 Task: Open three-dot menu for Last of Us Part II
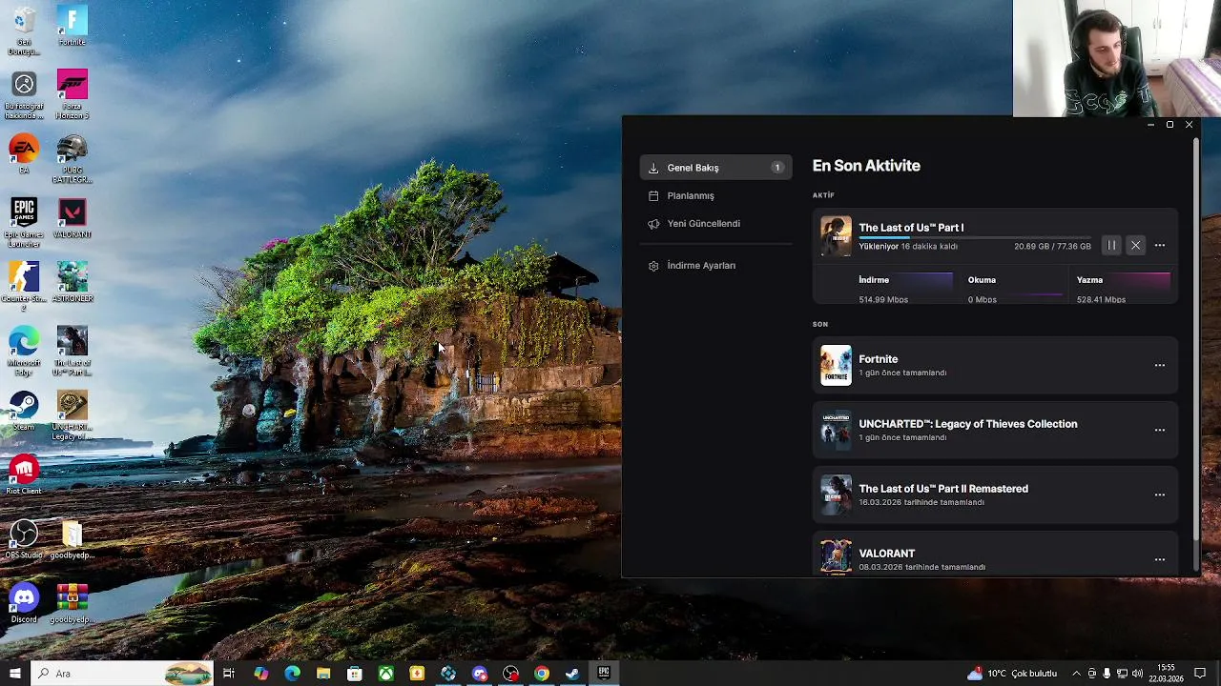point(1160,494)
